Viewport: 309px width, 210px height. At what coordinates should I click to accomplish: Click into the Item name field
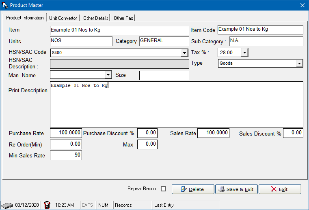pyautogui.click(x=119, y=30)
